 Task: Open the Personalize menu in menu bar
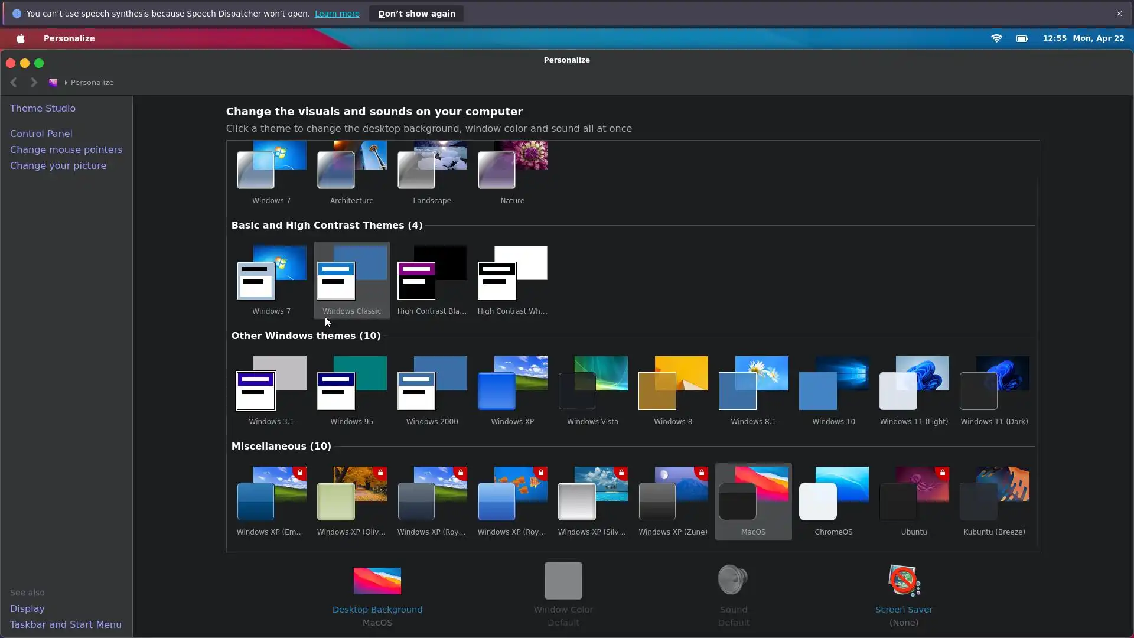[x=69, y=38]
